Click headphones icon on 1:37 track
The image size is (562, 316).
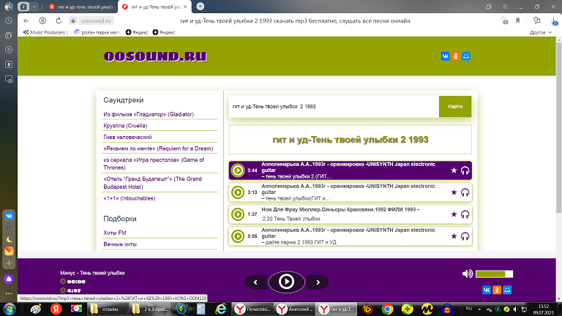click(x=465, y=214)
